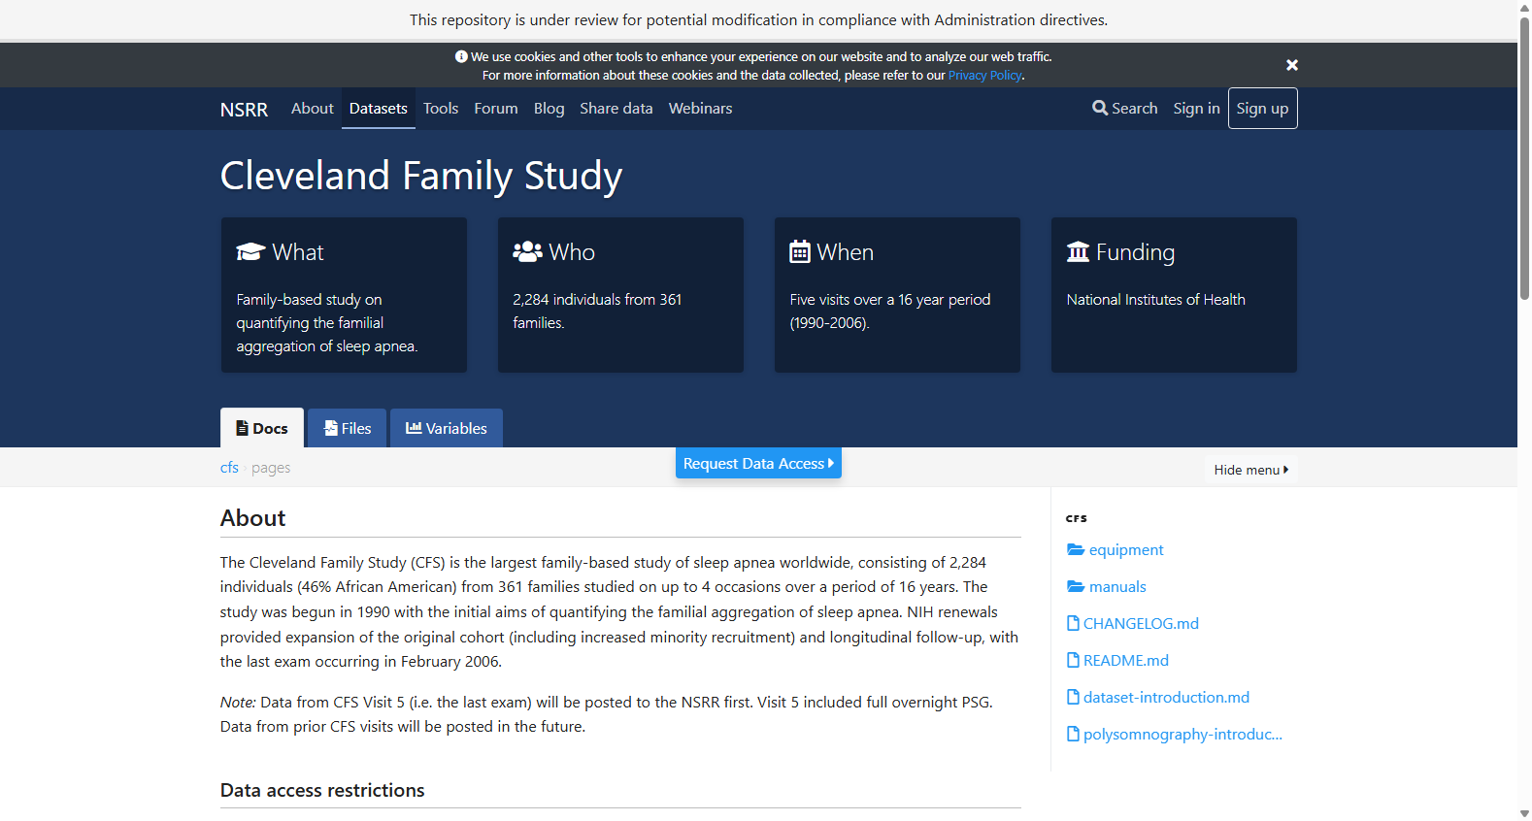Screen dimensions: 1532x821
Task: Click the Sign up button
Action: click(1262, 109)
